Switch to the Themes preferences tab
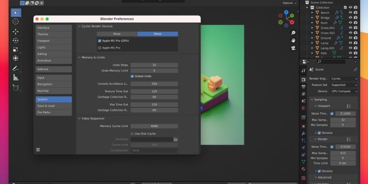This screenshot has height=184, width=368. coord(54,34)
